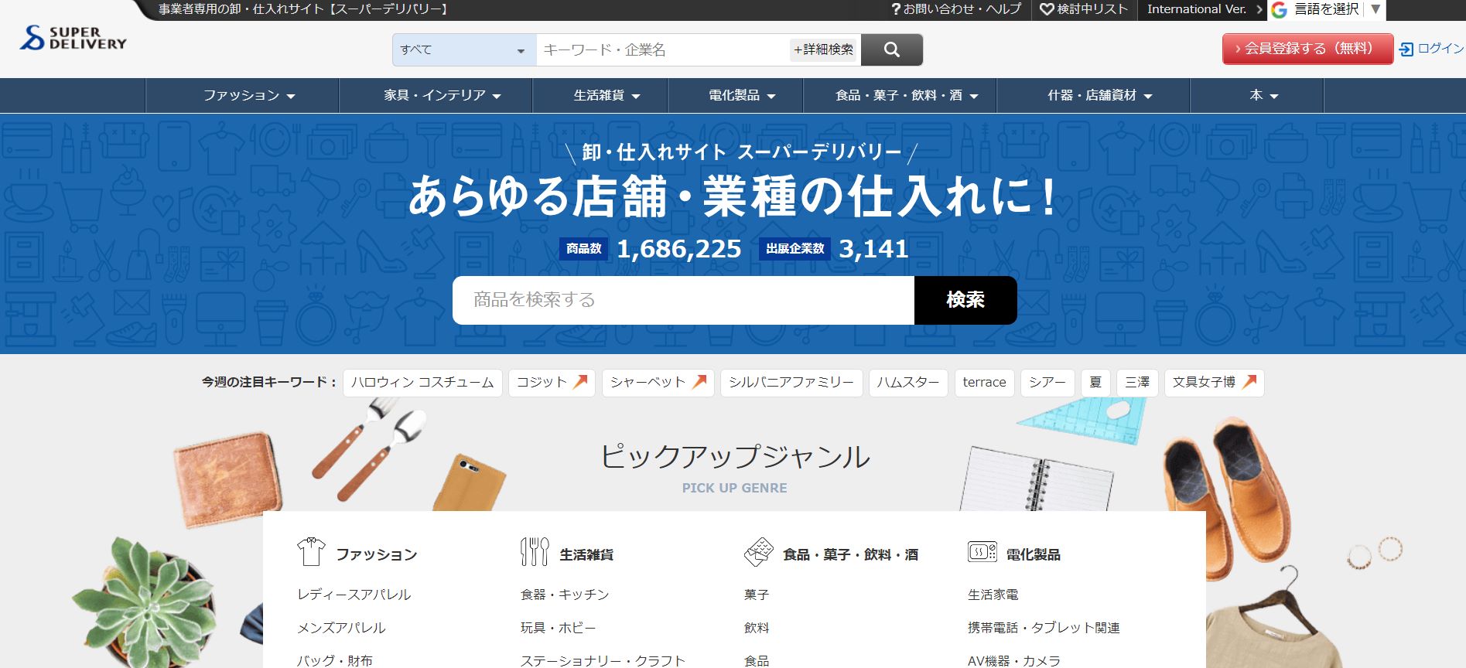This screenshot has height=668, width=1466.
Task: Select シアー keyword tag
Action: (x=1047, y=382)
